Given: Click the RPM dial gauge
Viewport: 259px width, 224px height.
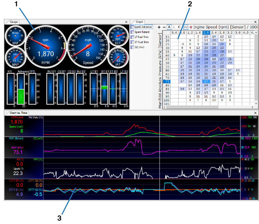Looking at the screenshot, I should [x=46, y=47].
